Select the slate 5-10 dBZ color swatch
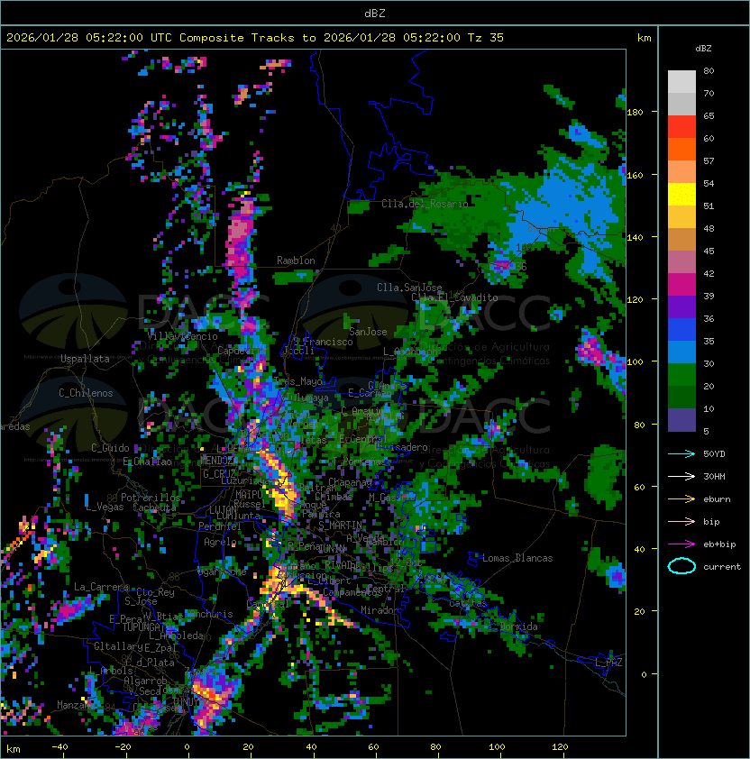 point(681,420)
